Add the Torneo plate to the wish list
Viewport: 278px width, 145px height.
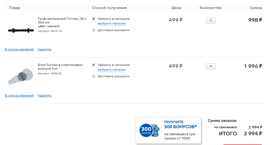pos(19,95)
